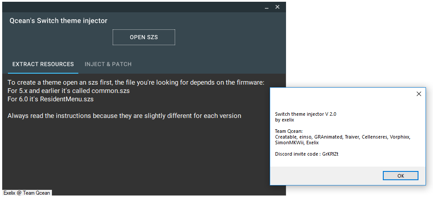The image size is (433, 203).
Task: Click the 'by exelix' credit line
Action: point(284,120)
